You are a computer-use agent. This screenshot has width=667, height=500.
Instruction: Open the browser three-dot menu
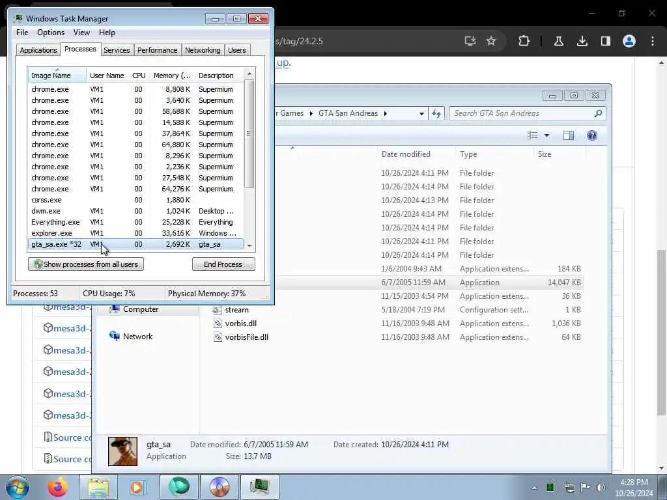pos(653,41)
